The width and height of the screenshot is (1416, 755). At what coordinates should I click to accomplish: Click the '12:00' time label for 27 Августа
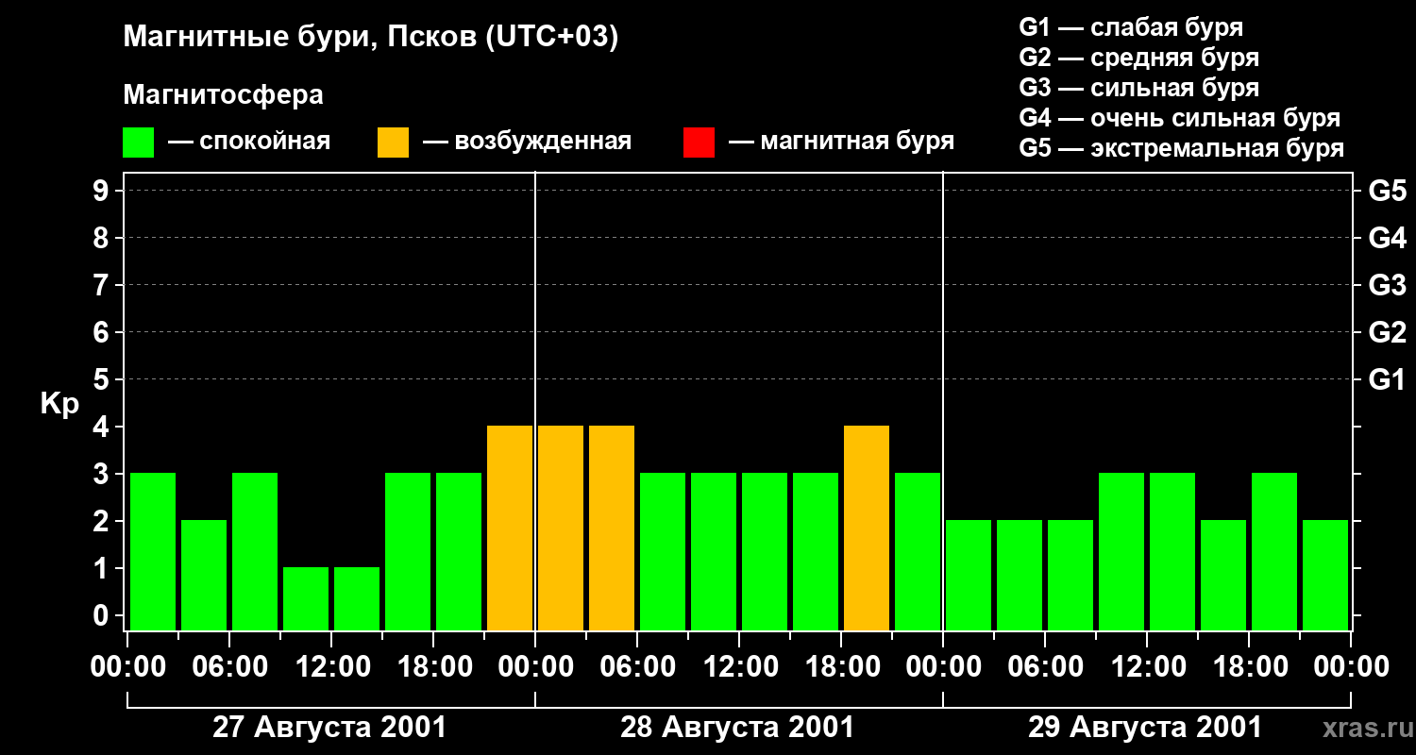click(x=331, y=667)
